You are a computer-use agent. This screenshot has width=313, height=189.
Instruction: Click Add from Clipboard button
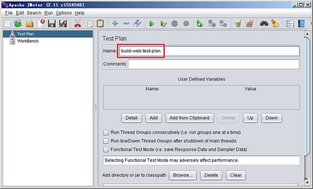pos(189,118)
